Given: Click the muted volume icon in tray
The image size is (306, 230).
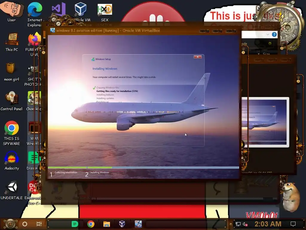Looking at the screenshot, I should pyautogui.click(x=245, y=224).
